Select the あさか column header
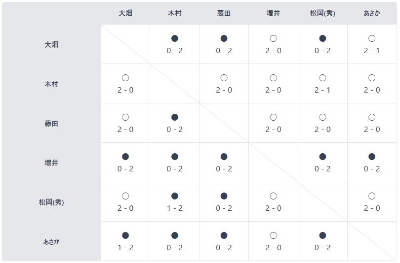Viewport: 400px width, 263px height. tap(372, 13)
